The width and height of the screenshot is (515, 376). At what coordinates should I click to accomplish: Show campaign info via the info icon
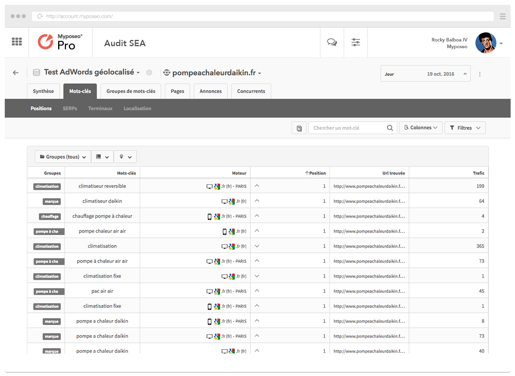click(149, 73)
